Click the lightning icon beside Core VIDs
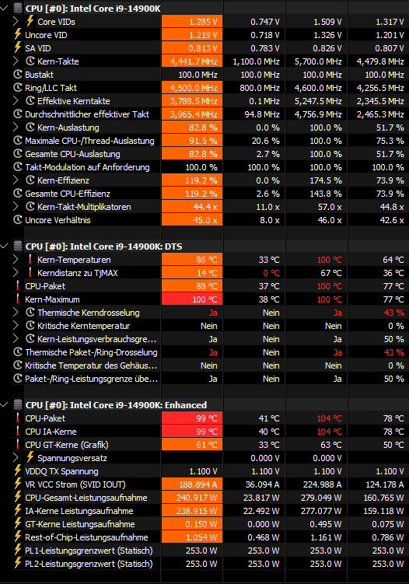This screenshot has height=584, width=409. 30,21
